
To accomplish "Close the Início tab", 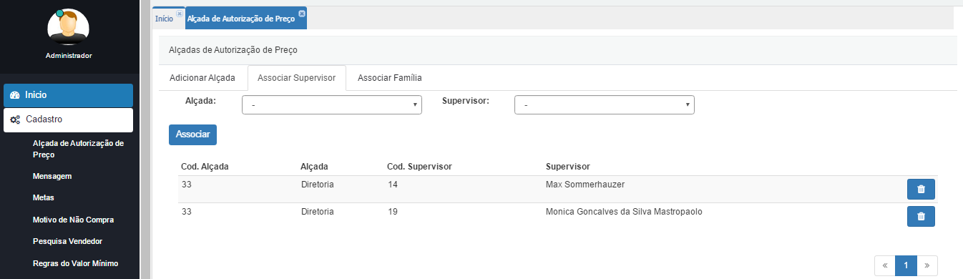I will coord(180,14).
